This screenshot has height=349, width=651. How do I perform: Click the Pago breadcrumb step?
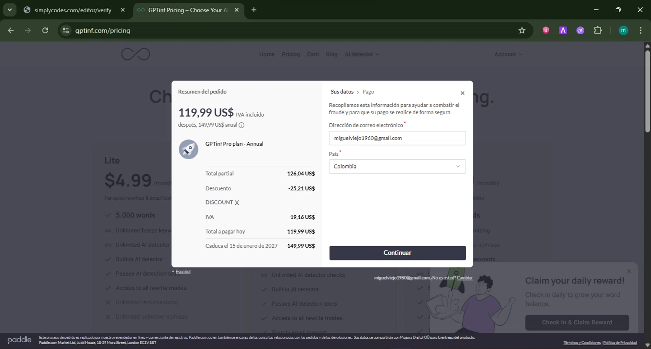(x=368, y=92)
